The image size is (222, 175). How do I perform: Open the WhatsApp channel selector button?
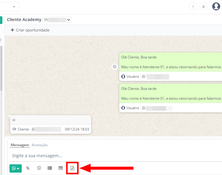point(15,168)
